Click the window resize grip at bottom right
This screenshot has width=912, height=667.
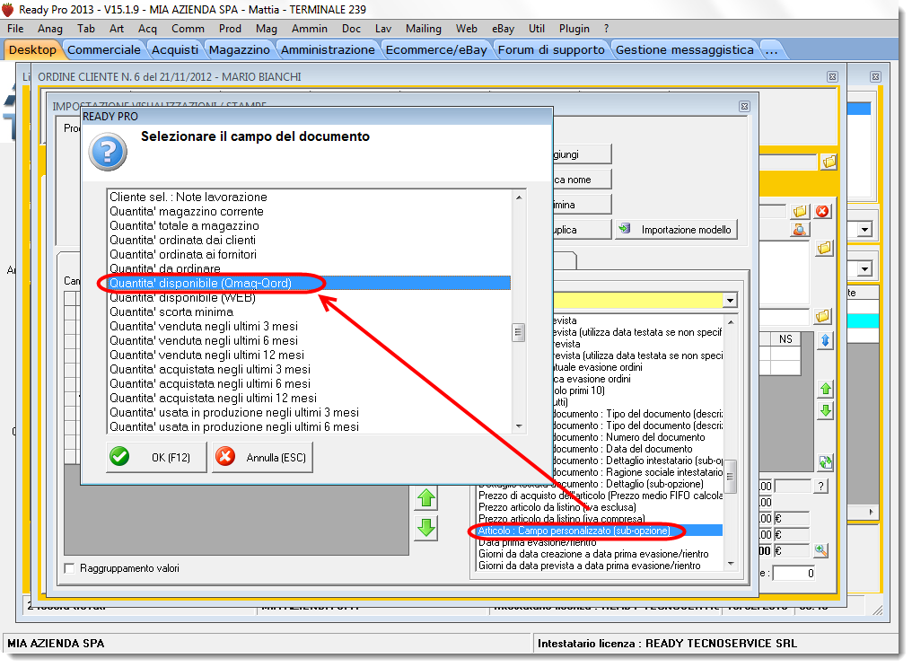tap(877, 610)
